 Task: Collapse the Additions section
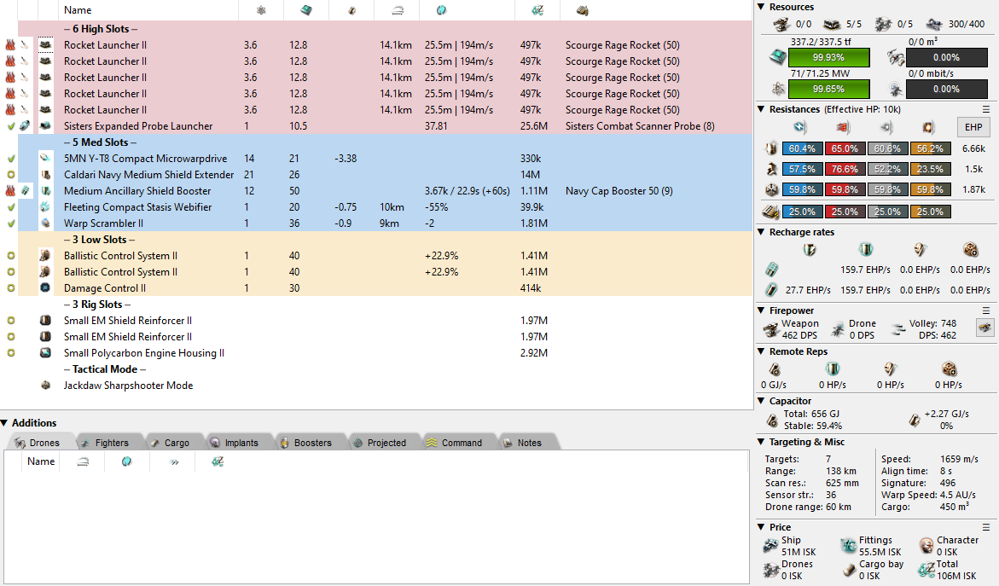point(5,423)
